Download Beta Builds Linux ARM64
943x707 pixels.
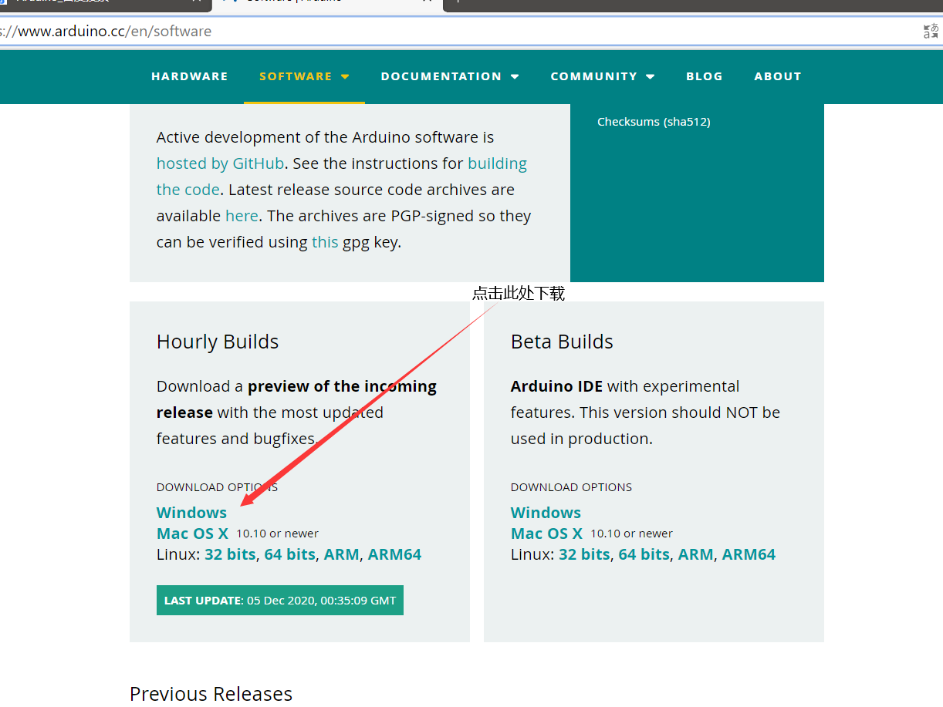pos(749,554)
